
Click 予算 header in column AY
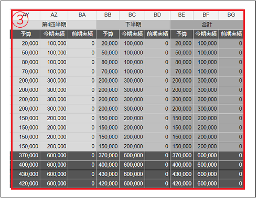click(x=26, y=34)
